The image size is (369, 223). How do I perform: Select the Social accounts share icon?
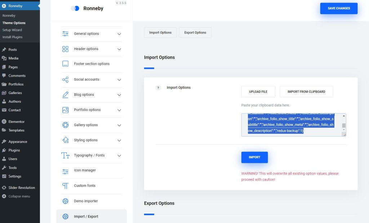point(65,79)
